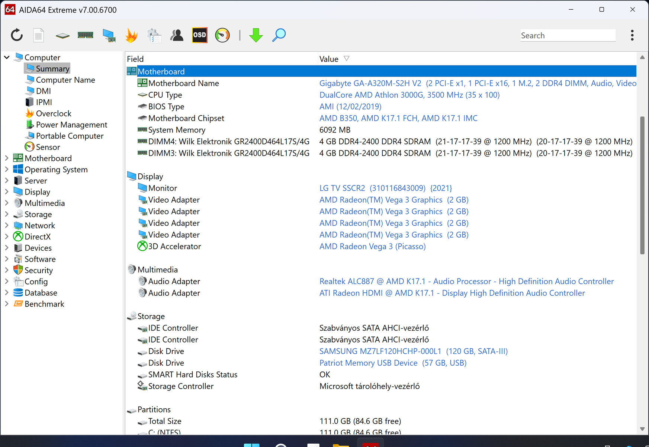The width and height of the screenshot is (649, 447).
Task: Select Summary in the tree
Action: 53,68
